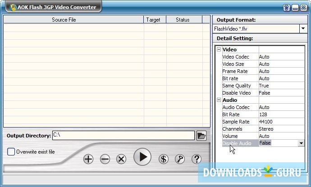Click the Audio Codec Auto value
The width and height of the screenshot is (311, 187).
pyautogui.click(x=264, y=107)
